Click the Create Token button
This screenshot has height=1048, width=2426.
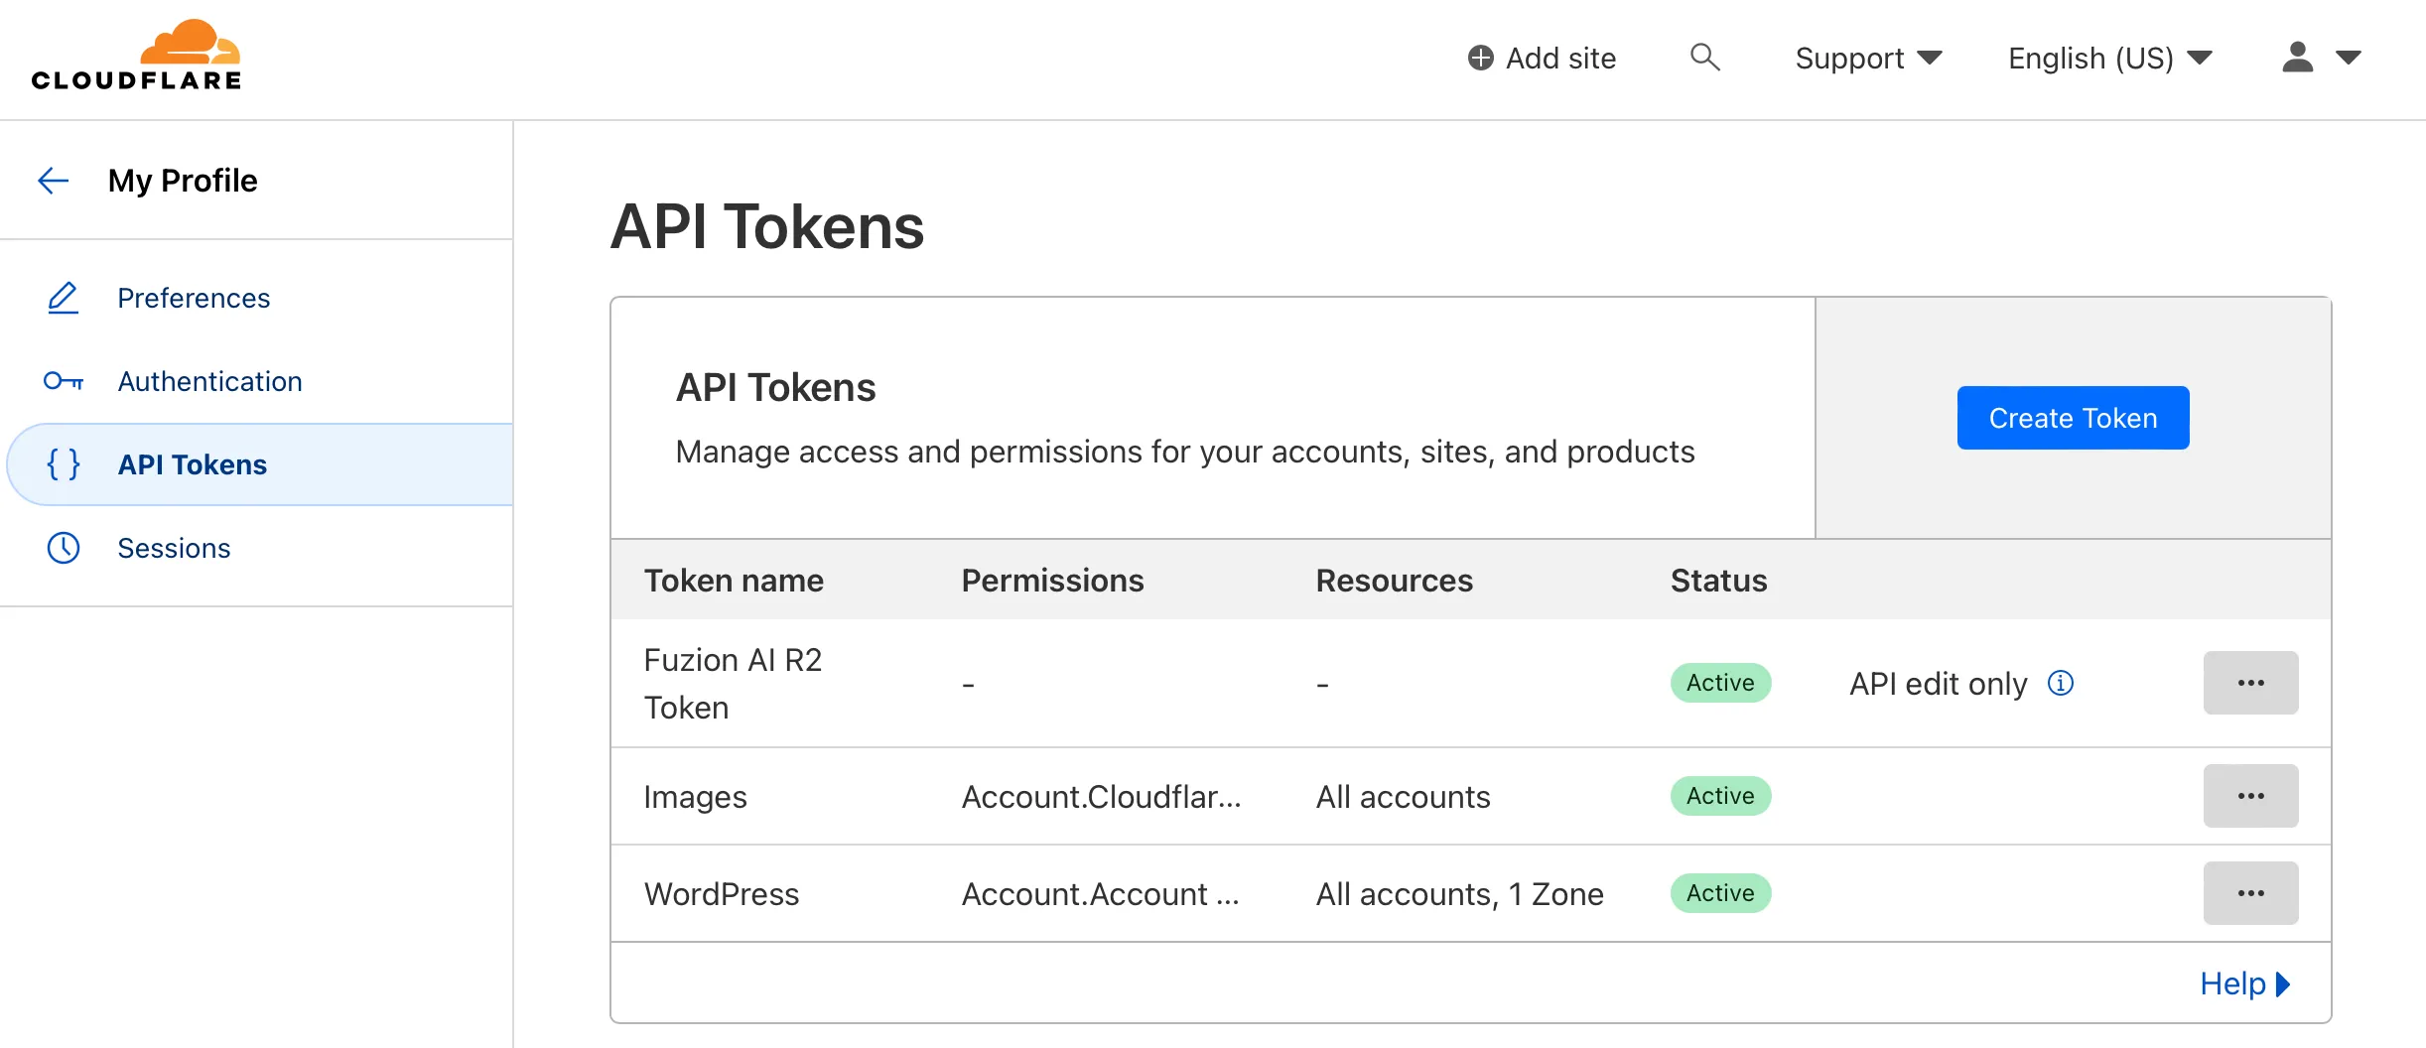tap(2072, 417)
